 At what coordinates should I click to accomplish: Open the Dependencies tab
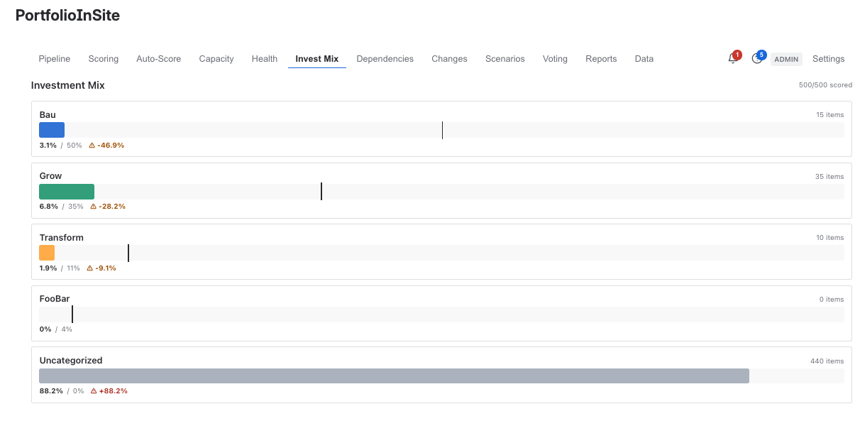coord(385,59)
